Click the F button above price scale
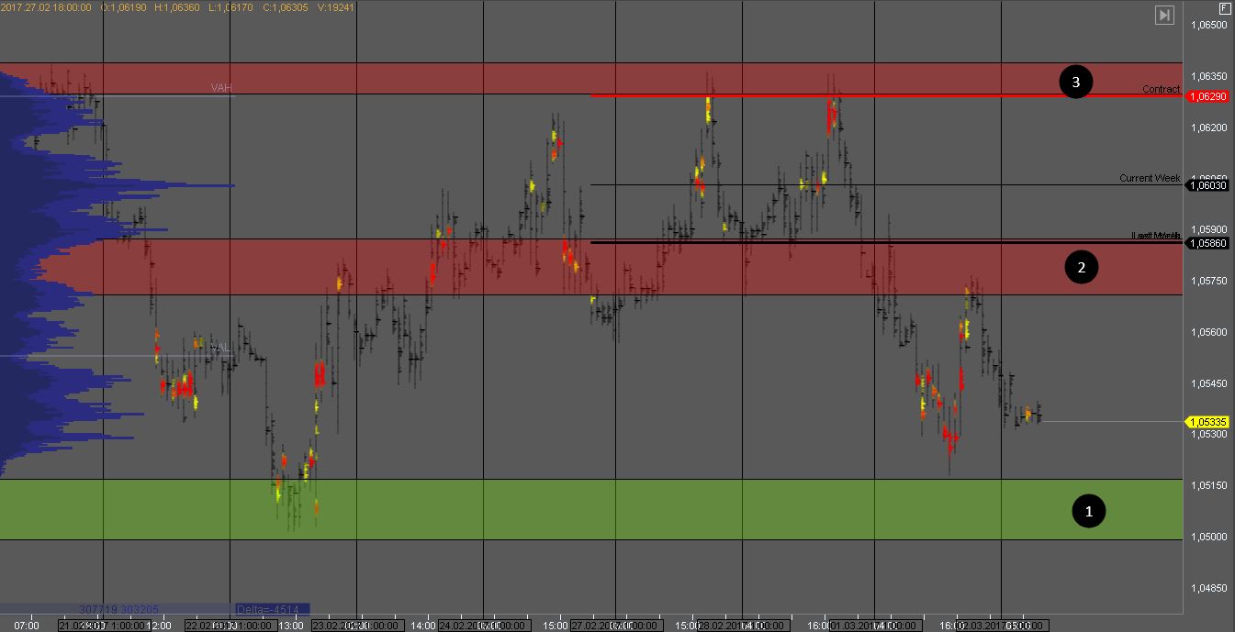 pos(1225,6)
